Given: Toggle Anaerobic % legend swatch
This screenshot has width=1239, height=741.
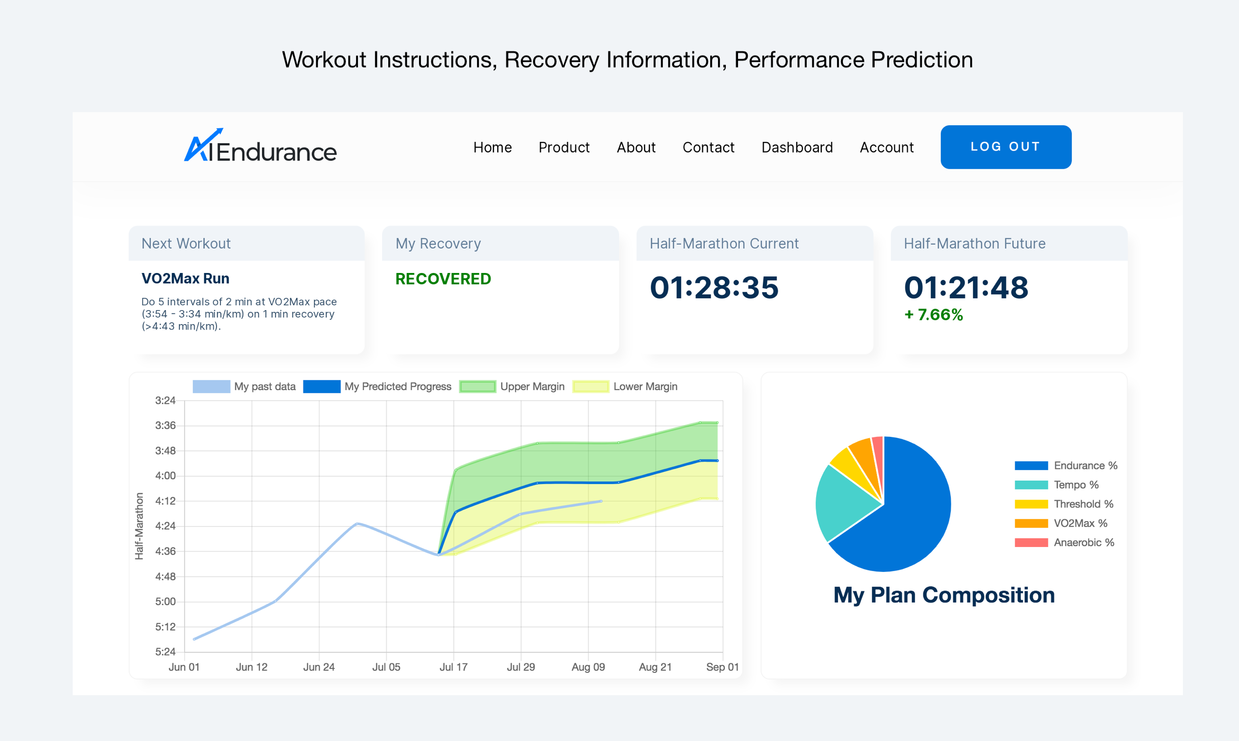Looking at the screenshot, I should point(1031,542).
